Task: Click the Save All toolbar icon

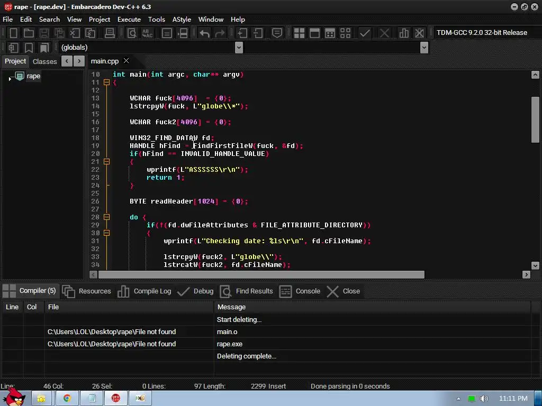Action: pos(59,33)
